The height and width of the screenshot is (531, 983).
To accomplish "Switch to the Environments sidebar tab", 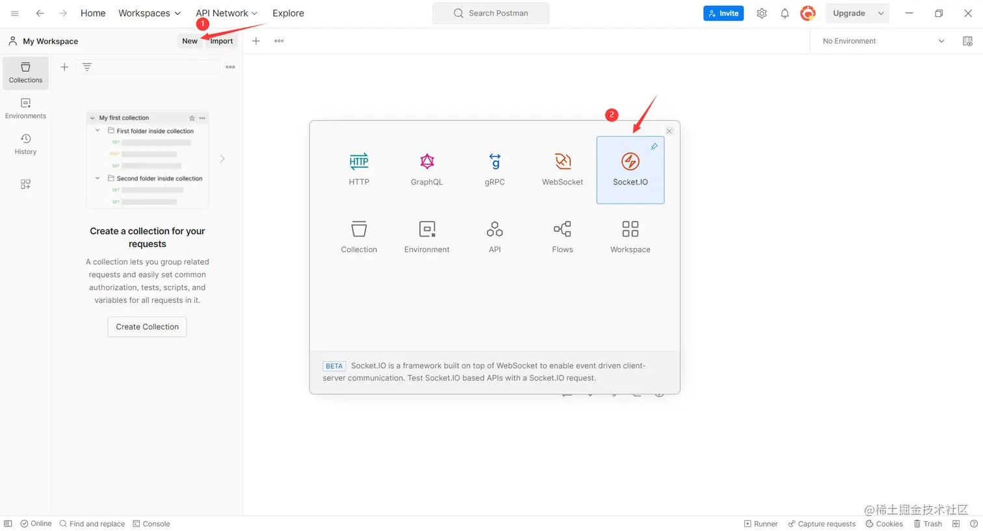I will (25, 109).
